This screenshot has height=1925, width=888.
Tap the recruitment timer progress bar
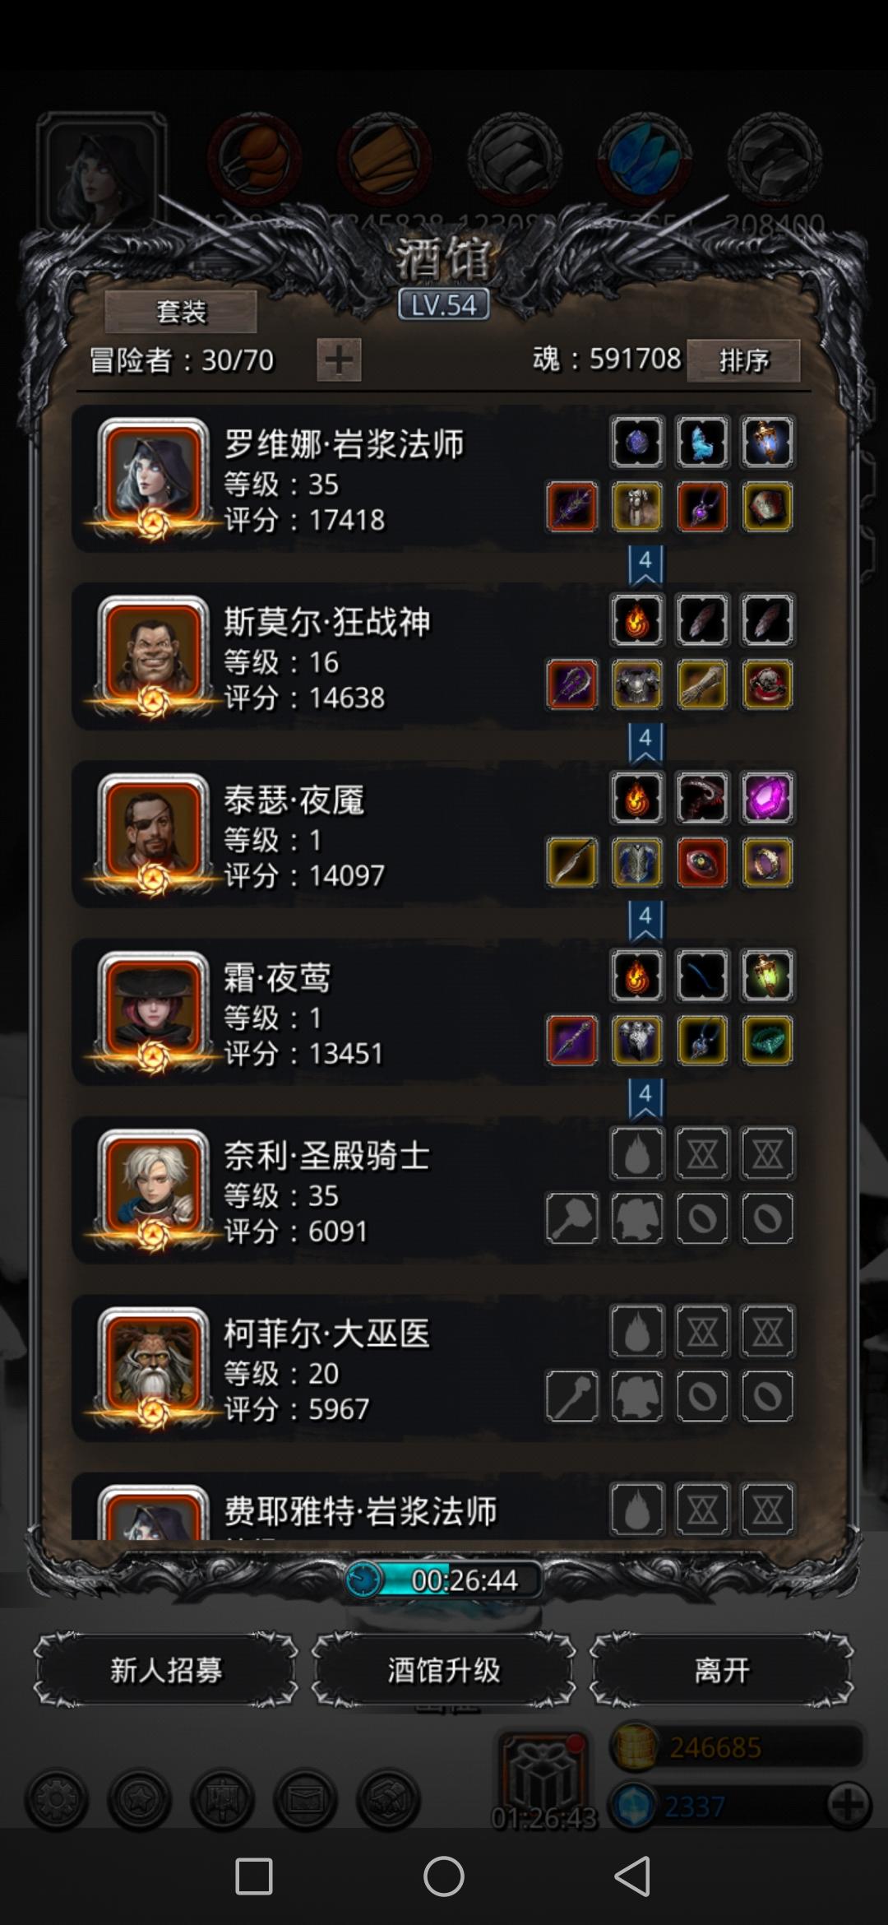pyautogui.click(x=444, y=1579)
